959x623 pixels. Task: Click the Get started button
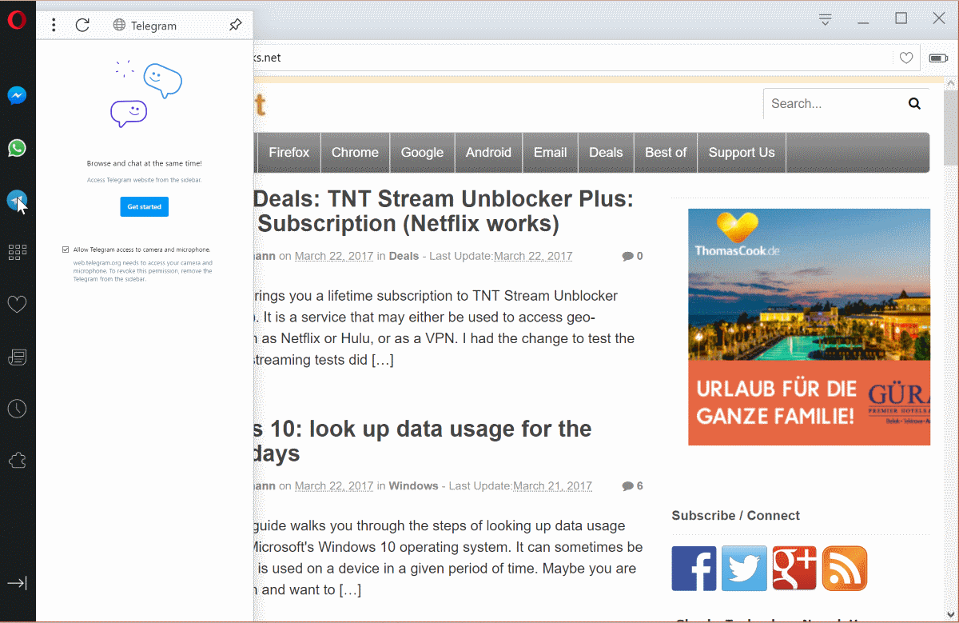(x=145, y=206)
